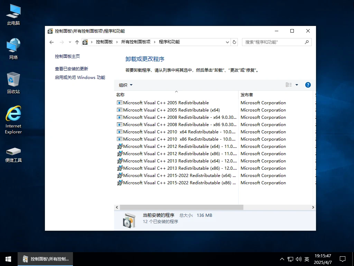Open 启用或关闭 Windows 功能
This screenshot has height=266, width=354.
tap(80, 77)
